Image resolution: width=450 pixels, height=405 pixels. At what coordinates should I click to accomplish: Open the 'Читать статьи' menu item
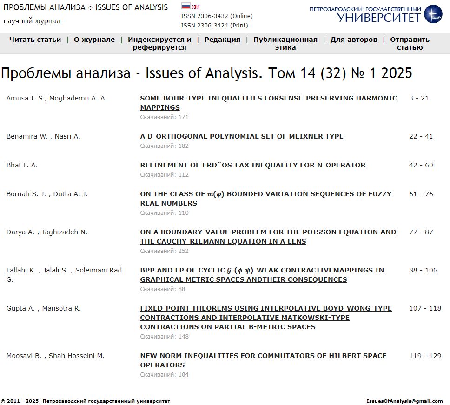point(35,40)
